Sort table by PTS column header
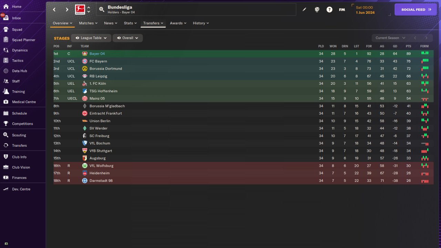This screenshot has width=441, height=248. [408, 46]
